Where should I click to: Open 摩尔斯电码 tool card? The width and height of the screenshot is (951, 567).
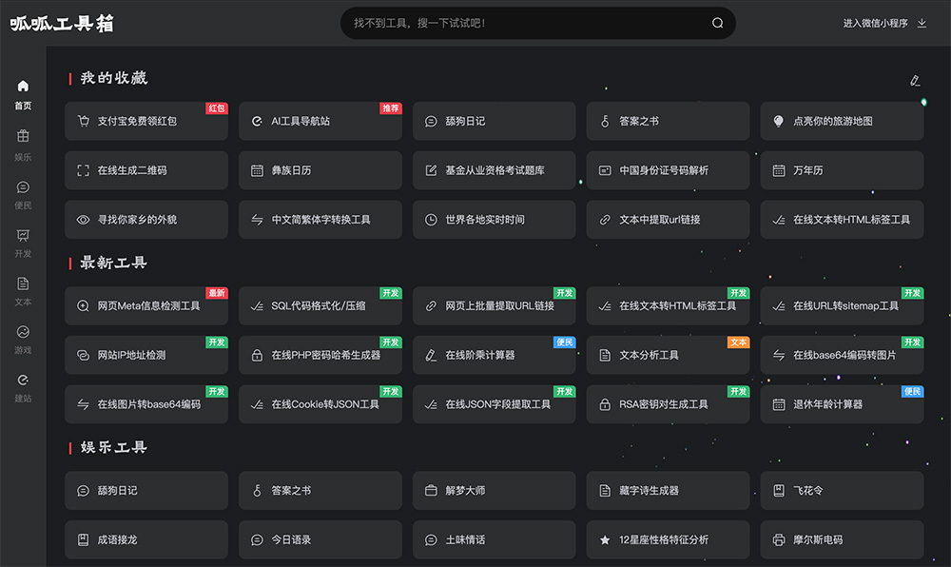843,539
